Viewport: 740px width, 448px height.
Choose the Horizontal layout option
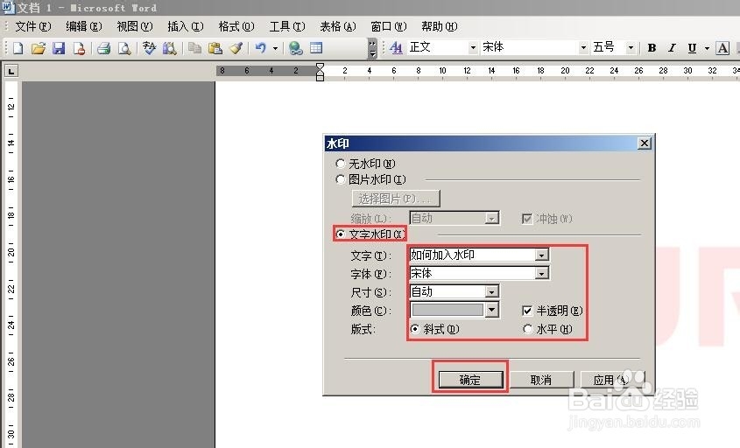(x=527, y=329)
